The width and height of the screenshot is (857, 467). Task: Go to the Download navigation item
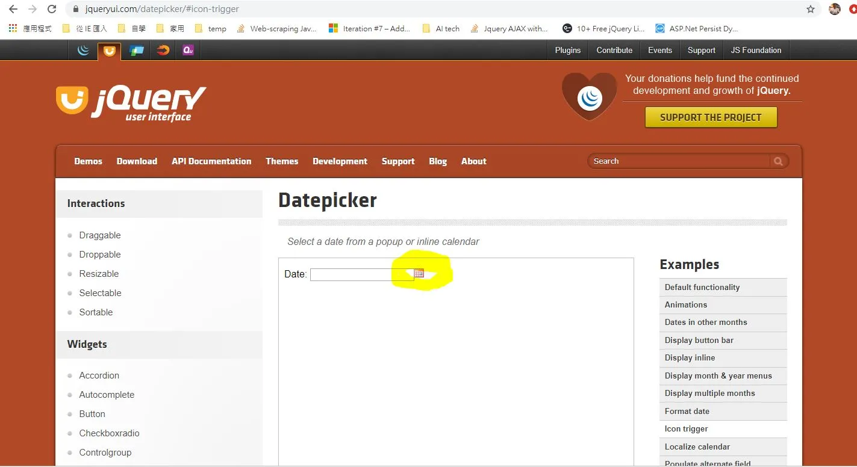pyautogui.click(x=137, y=161)
